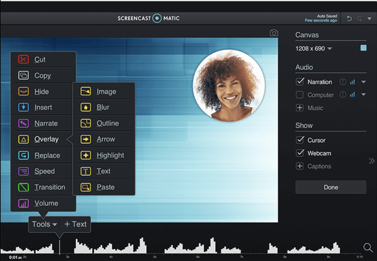Enable the Computer audio checkbox

300,95
